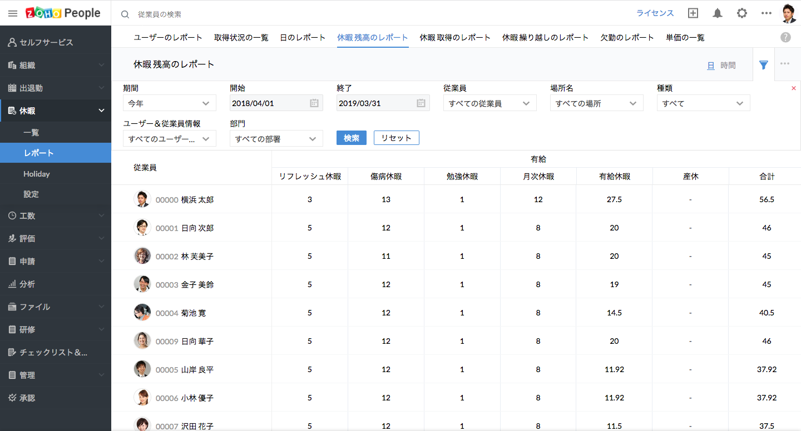This screenshot has width=801, height=431.
Task: Open the 従業員 dropdown
Action: [489, 103]
